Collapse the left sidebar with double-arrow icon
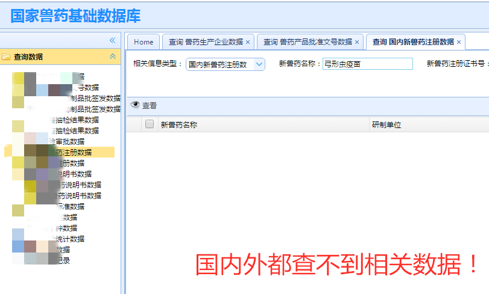The height and width of the screenshot is (294, 489). coord(112,40)
